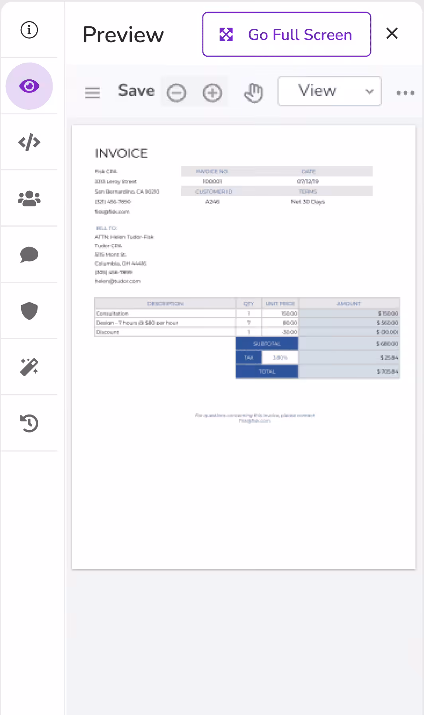The height and width of the screenshot is (715, 424).
Task: Click the expand arrows icon in Full Screen button
Action: [x=226, y=35]
